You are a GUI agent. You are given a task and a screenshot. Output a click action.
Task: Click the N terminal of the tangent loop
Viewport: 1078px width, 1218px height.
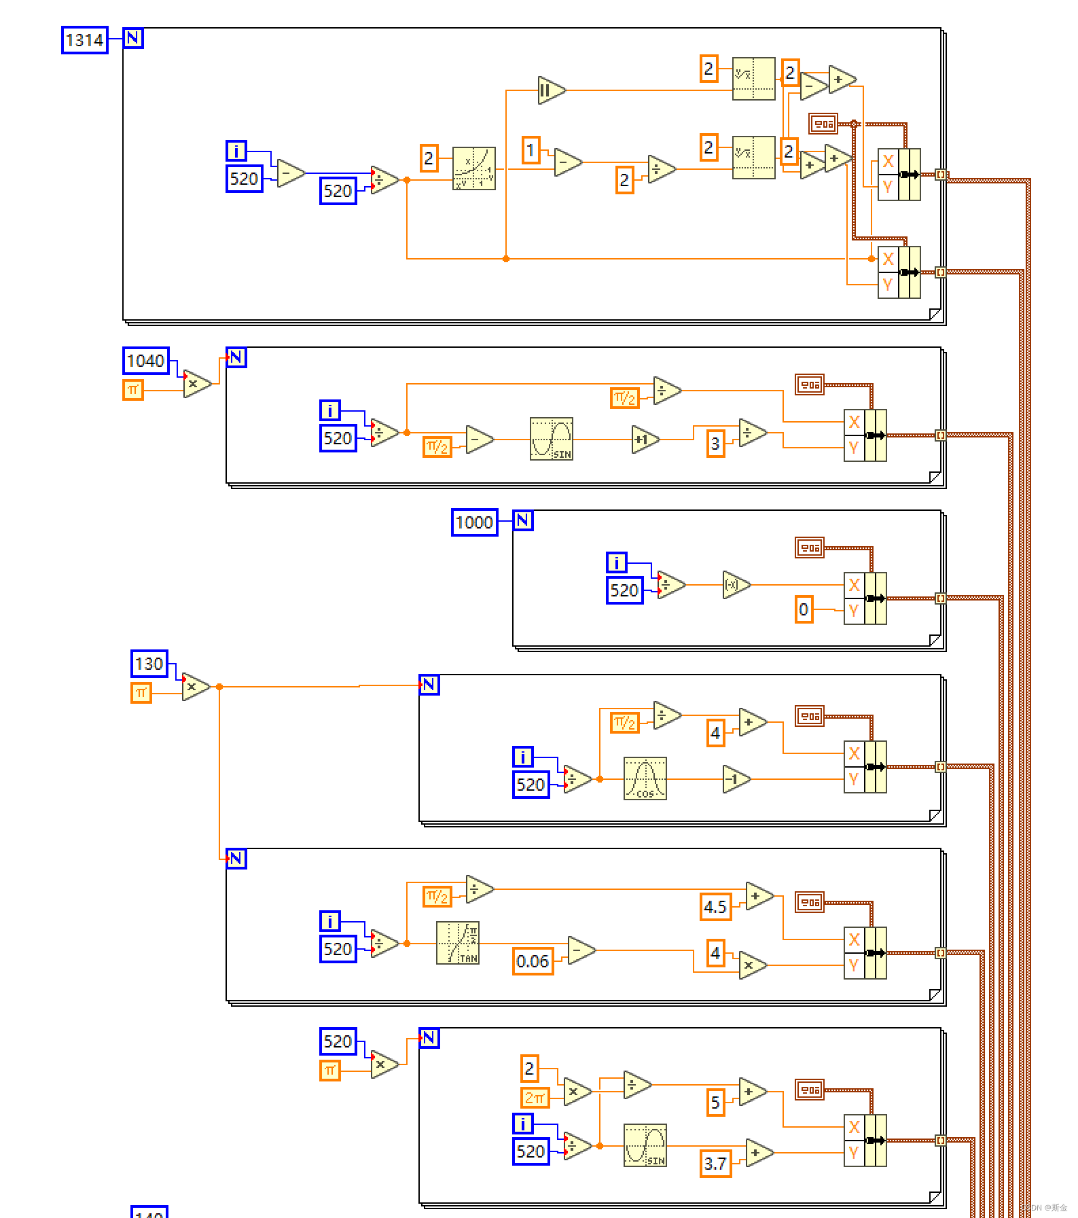click(x=236, y=859)
